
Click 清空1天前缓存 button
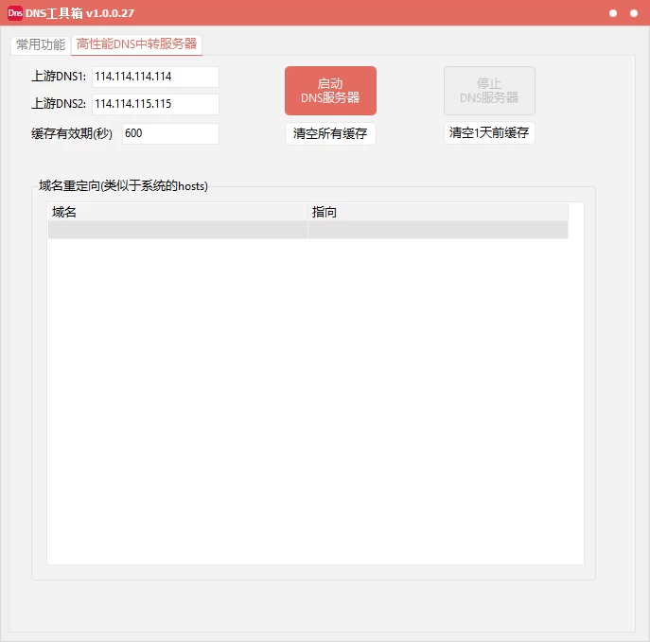[489, 133]
